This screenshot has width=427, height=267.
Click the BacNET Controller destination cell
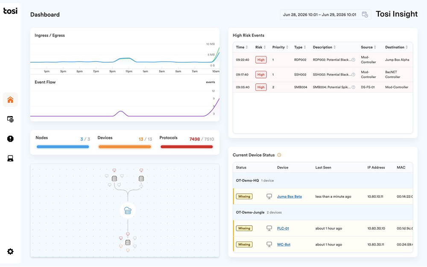coord(393,75)
